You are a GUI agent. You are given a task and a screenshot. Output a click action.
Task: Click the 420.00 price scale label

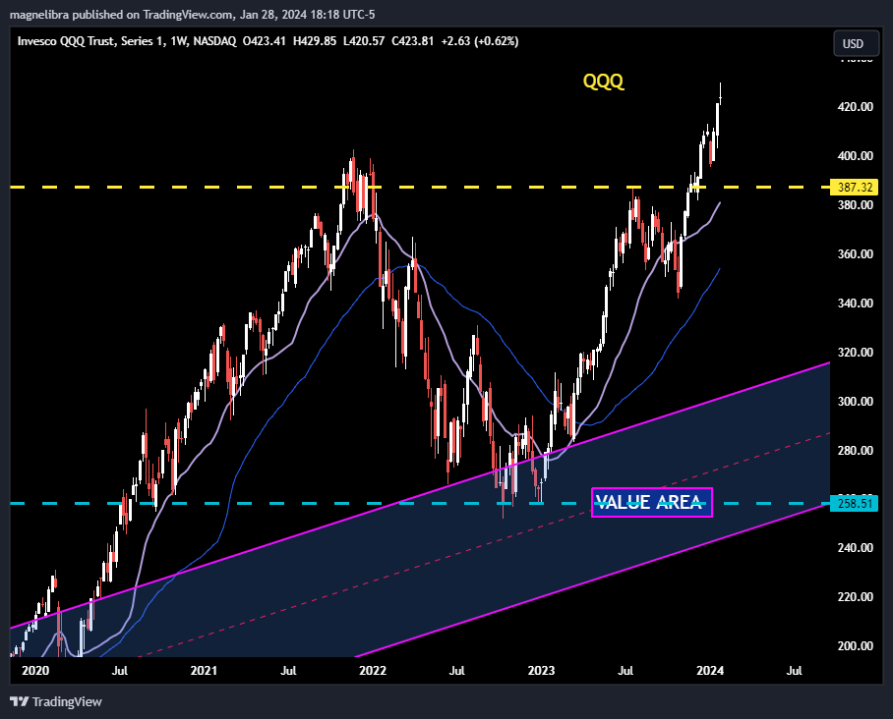[x=855, y=107]
